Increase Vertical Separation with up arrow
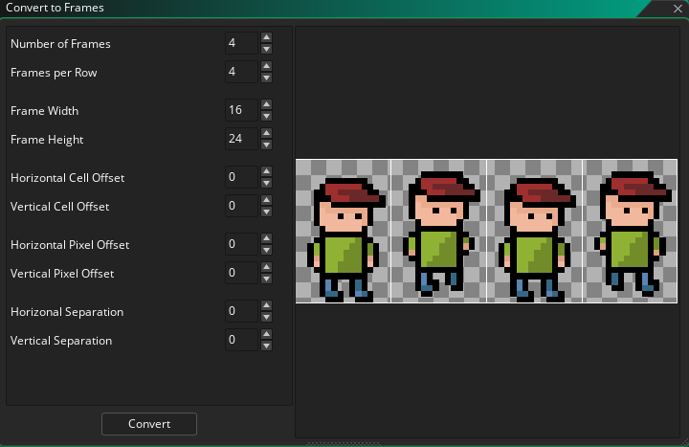Image resolution: width=689 pixels, height=447 pixels. coord(266,334)
